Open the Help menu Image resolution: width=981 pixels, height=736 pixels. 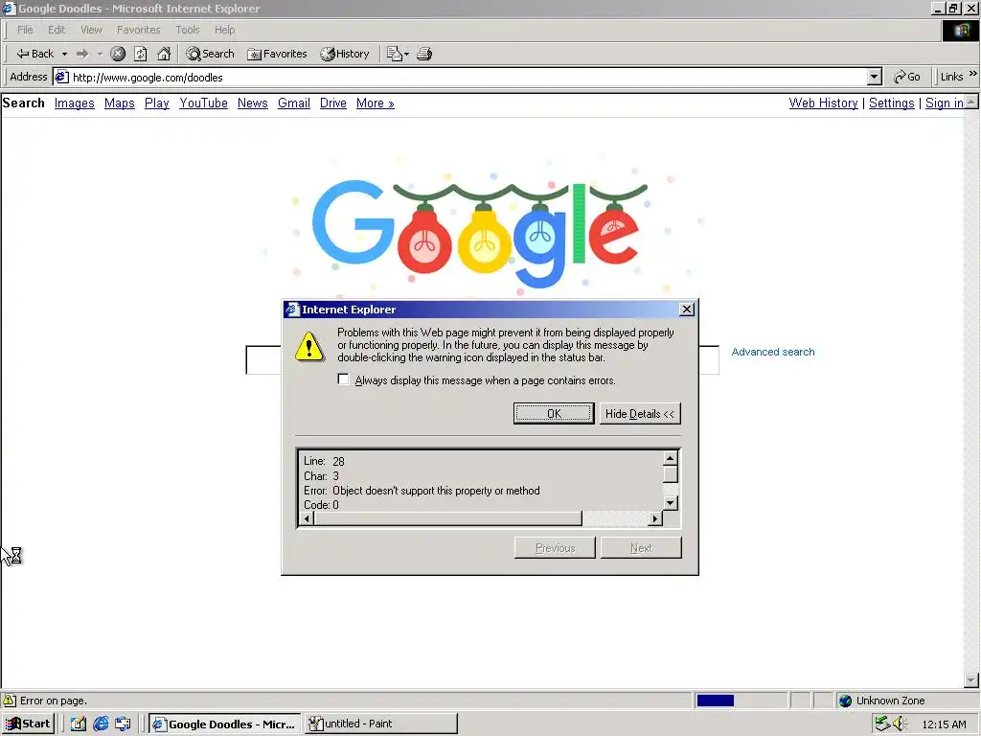point(224,30)
